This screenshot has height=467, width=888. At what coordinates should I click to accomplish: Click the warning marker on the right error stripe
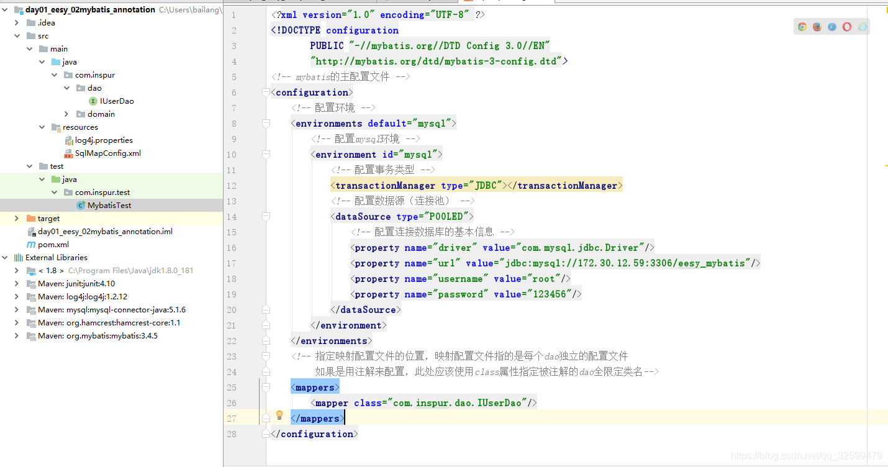(886, 166)
